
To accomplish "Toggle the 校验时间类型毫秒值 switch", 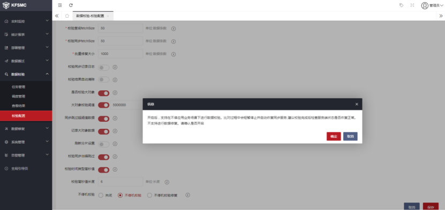I will point(103,169).
